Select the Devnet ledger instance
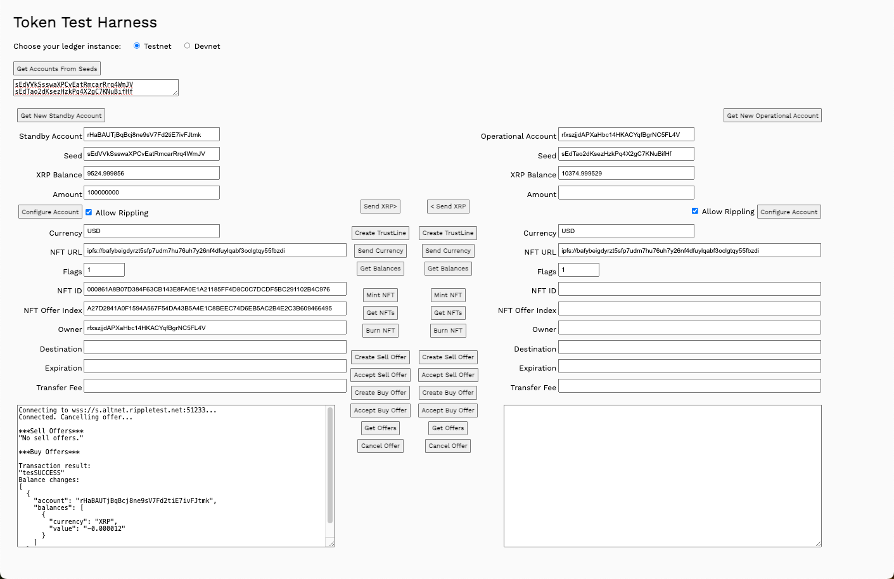 click(187, 46)
